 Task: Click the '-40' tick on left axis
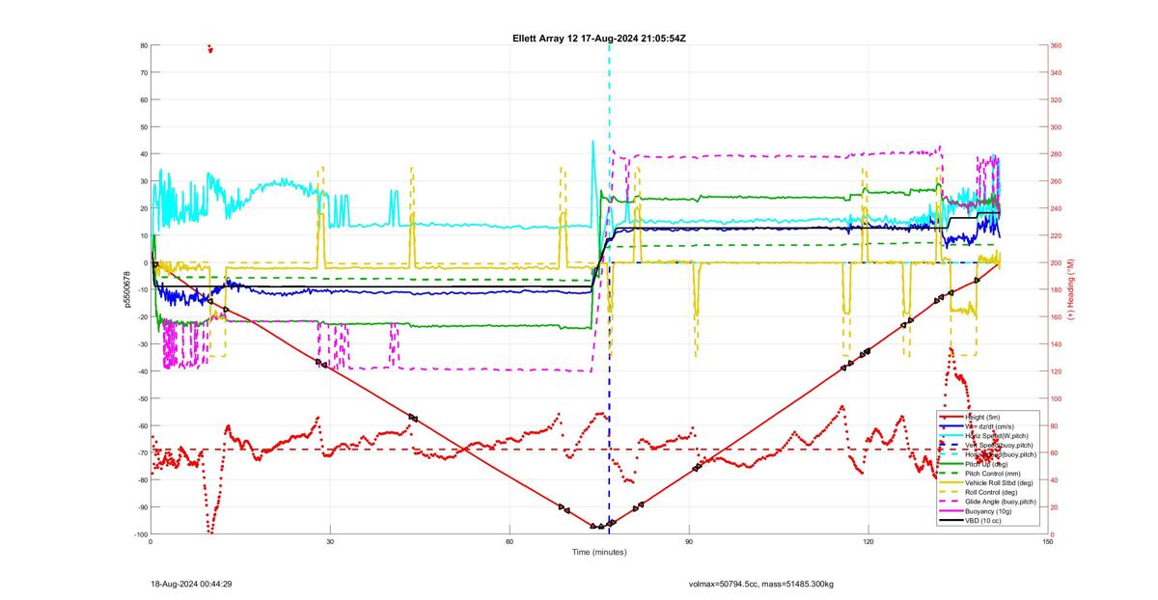(x=141, y=371)
